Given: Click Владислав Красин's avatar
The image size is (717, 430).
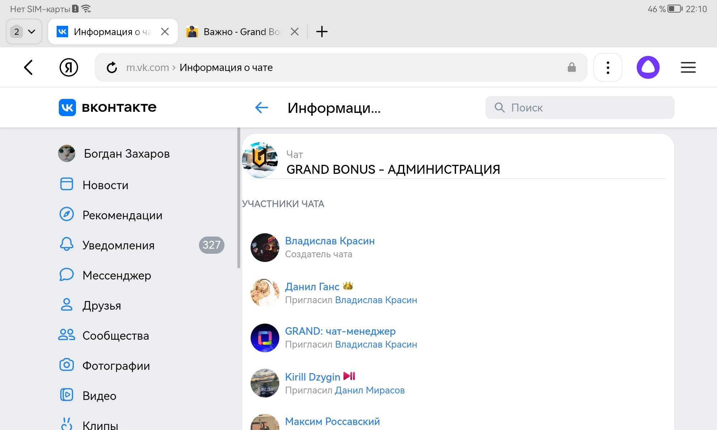Looking at the screenshot, I should pos(265,248).
